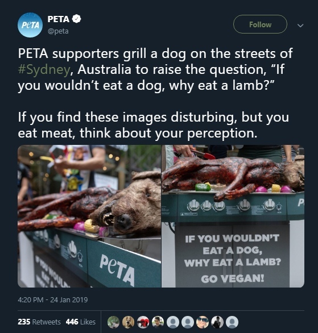View the right Go Vegan photo
The height and width of the screenshot is (333, 318).
pyautogui.click(x=233, y=216)
